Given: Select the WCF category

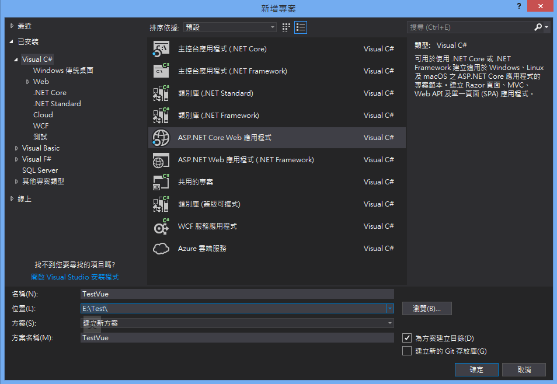Looking at the screenshot, I should pos(41,125).
